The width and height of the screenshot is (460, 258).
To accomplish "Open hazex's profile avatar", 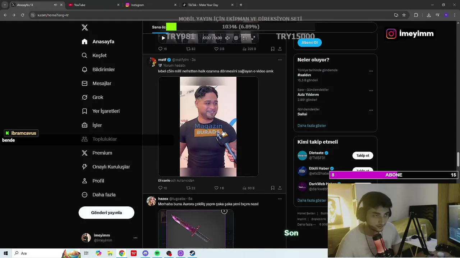I will (151, 201).
